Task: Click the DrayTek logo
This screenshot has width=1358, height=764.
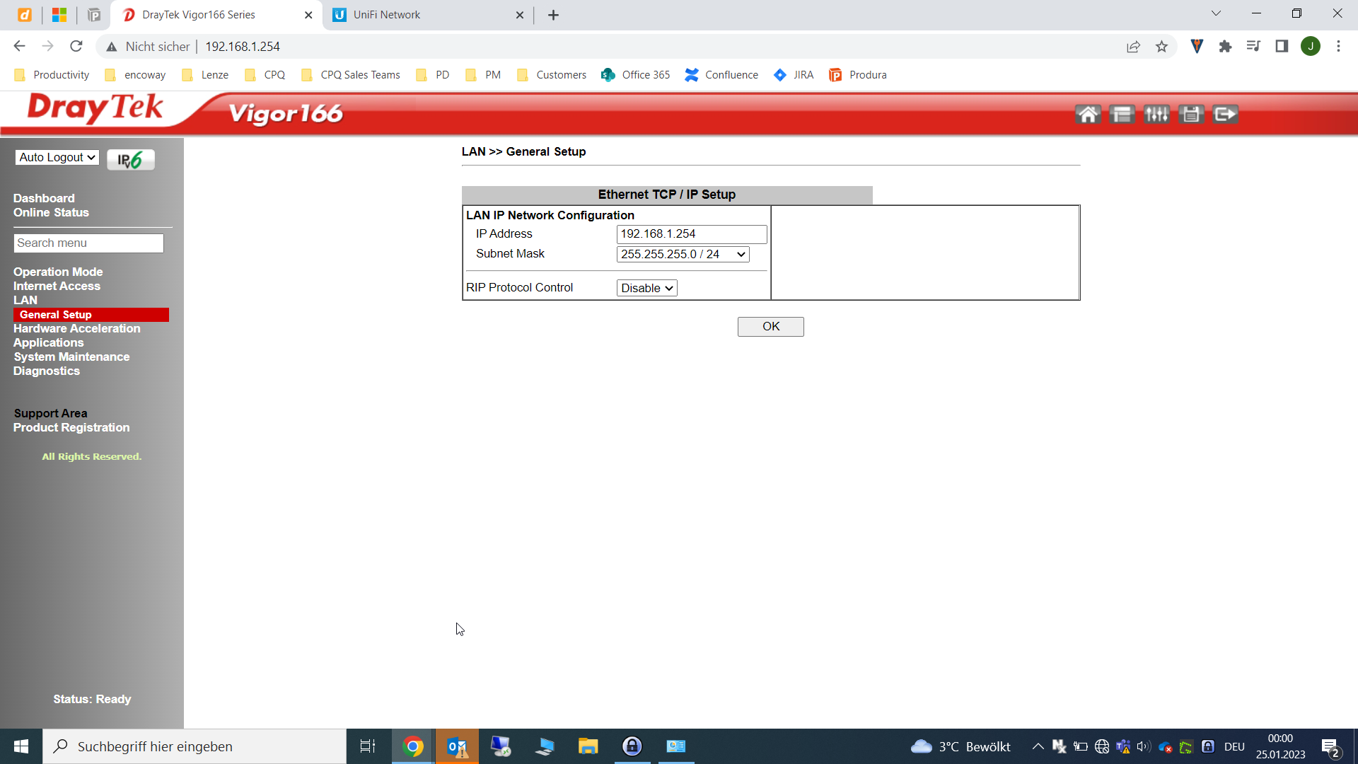Action: [x=95, y=108]
